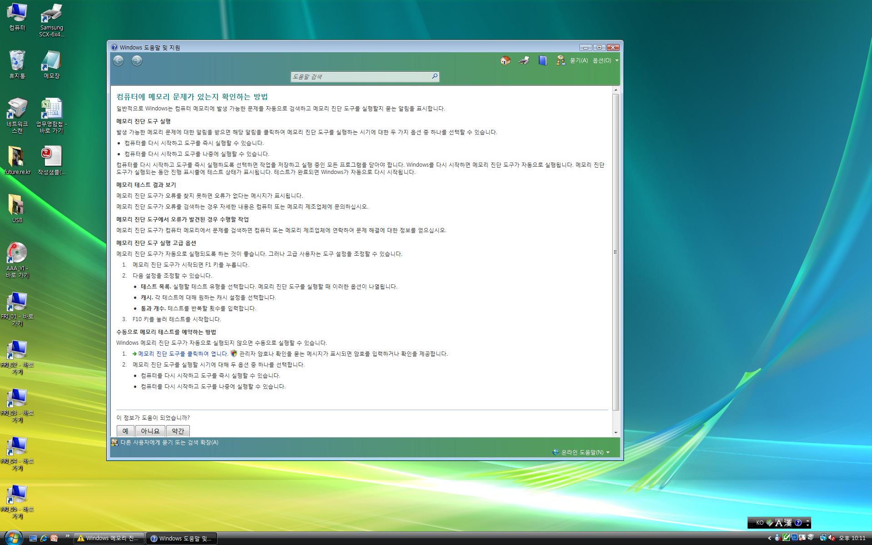Image resolution: width=872 pixels, height=545 pixels.
Task: Select the 메모장 notepad shortcut
Action: [52, 65]
